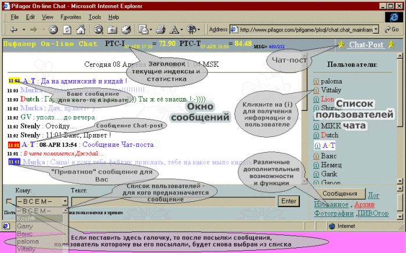Click the Сообщения button
The height and width of the screenshot is (253, 406).
340,194
